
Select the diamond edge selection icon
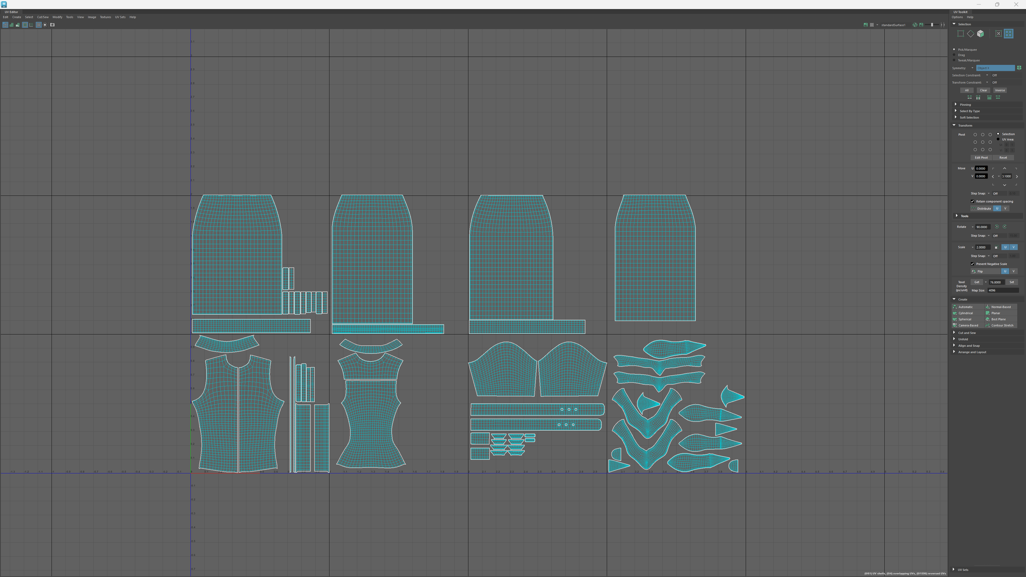click(x=971, y=34)
